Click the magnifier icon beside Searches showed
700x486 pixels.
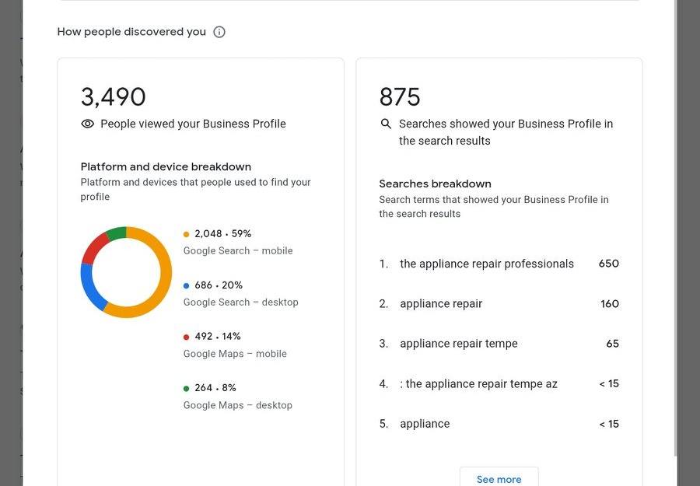(x=386, y=124)
